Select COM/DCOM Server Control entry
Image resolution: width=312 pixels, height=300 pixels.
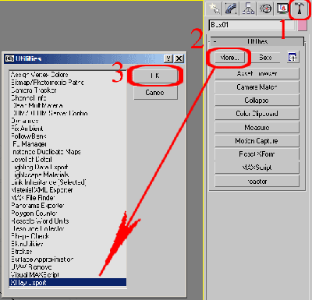coord(68,113)
